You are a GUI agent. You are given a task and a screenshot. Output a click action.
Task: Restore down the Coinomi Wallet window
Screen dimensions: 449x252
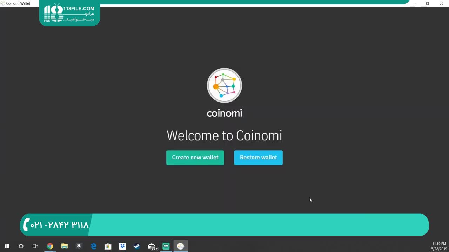pos(428,3)
